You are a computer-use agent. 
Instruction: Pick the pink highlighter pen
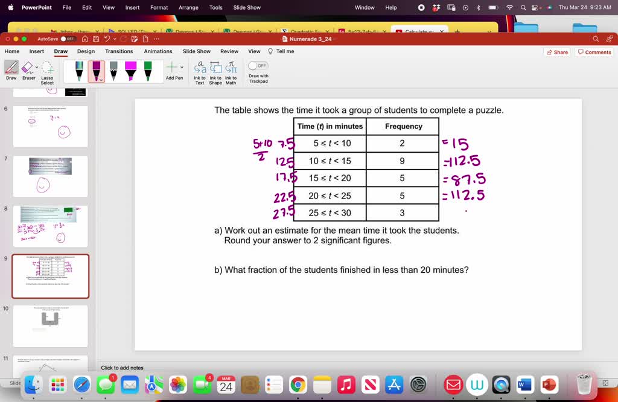[130, 71]
